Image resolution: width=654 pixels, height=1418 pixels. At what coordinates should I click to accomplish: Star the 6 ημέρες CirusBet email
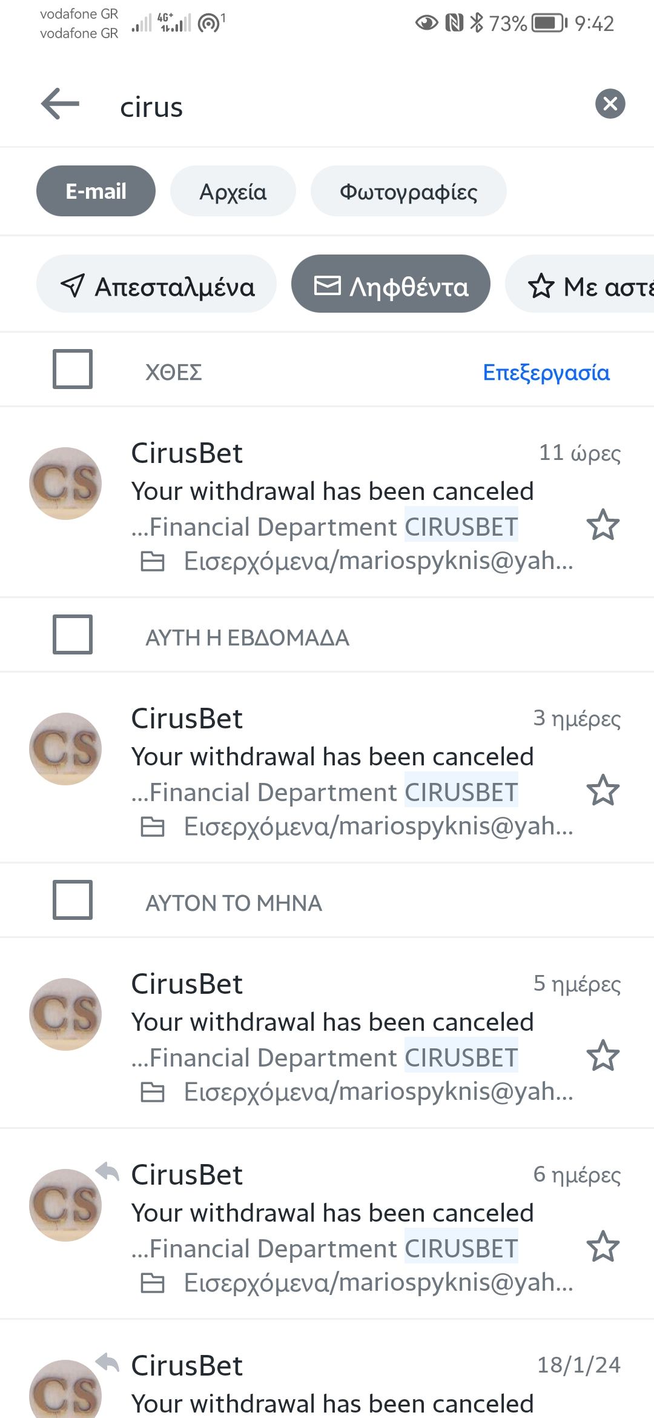[603, 1247]
